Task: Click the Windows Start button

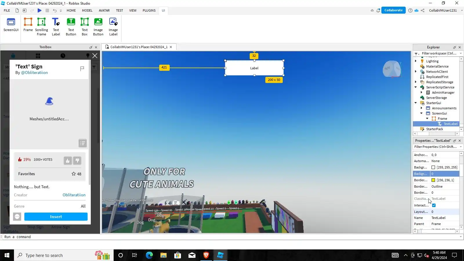Action: click(x=7, y=255)
